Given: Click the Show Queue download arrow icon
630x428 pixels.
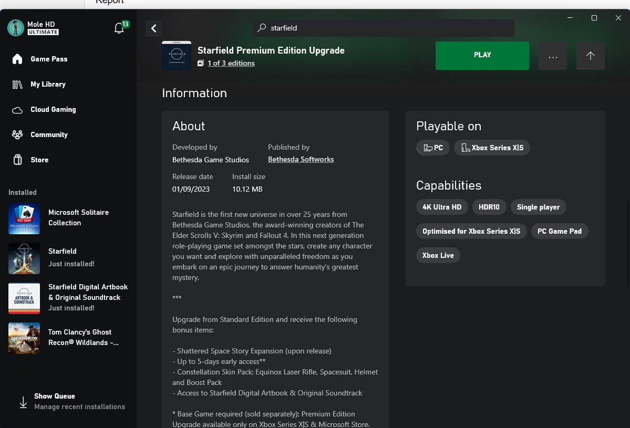Looking at the screenshot, I should [23, 402].
